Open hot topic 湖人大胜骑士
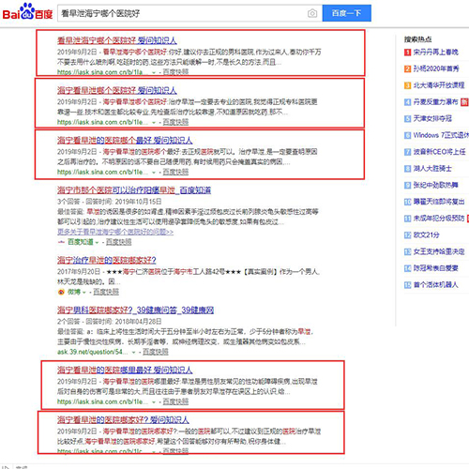Image resolution: width=469 pixels, height=469 pixels. point(432,169)
